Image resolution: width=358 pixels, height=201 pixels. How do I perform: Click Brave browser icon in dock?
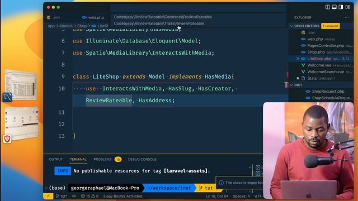click(x=7, y=139)
